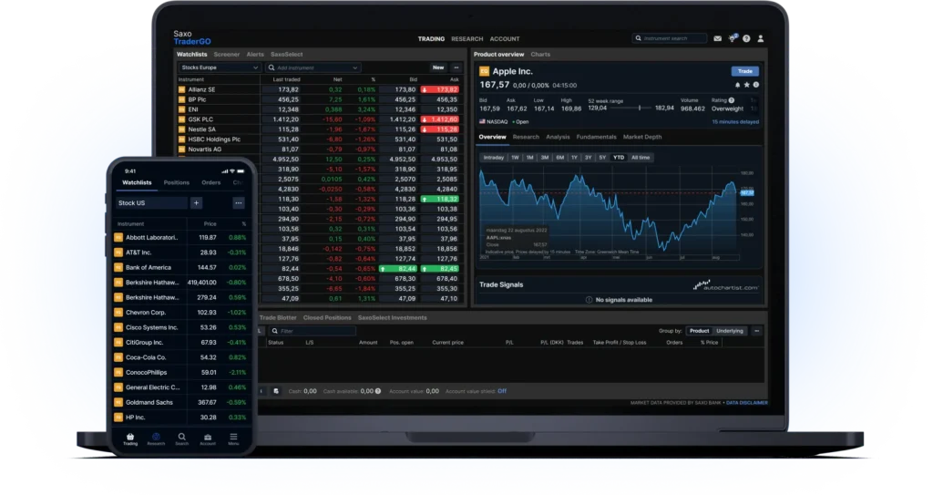The width and height of the screenshot is (933, 495).
Task: Select Intraday chart range
Action: coord(493,158)
